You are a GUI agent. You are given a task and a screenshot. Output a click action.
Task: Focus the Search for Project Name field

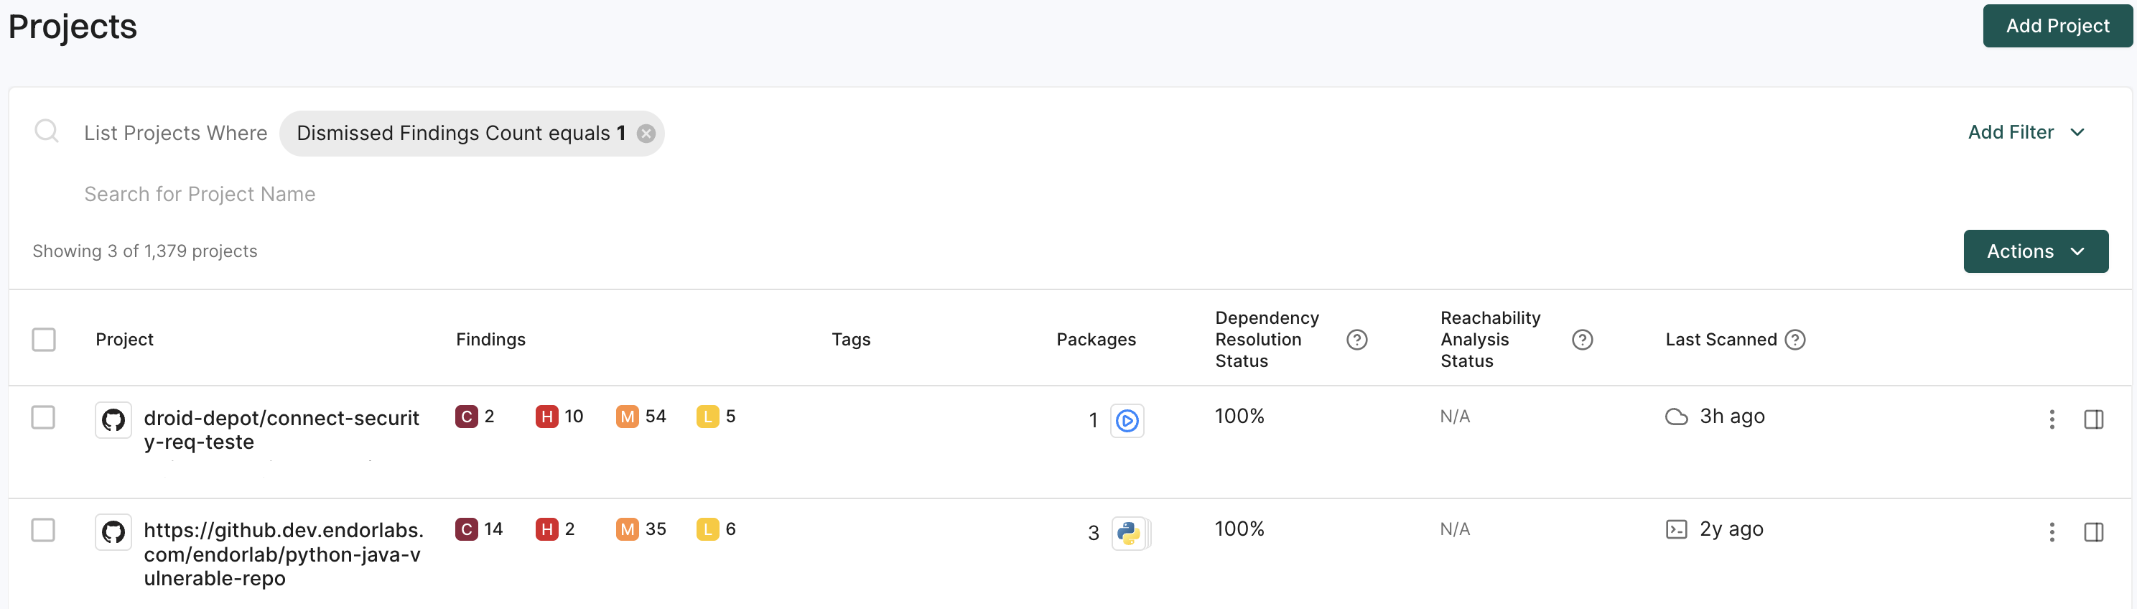pos(200,194)
